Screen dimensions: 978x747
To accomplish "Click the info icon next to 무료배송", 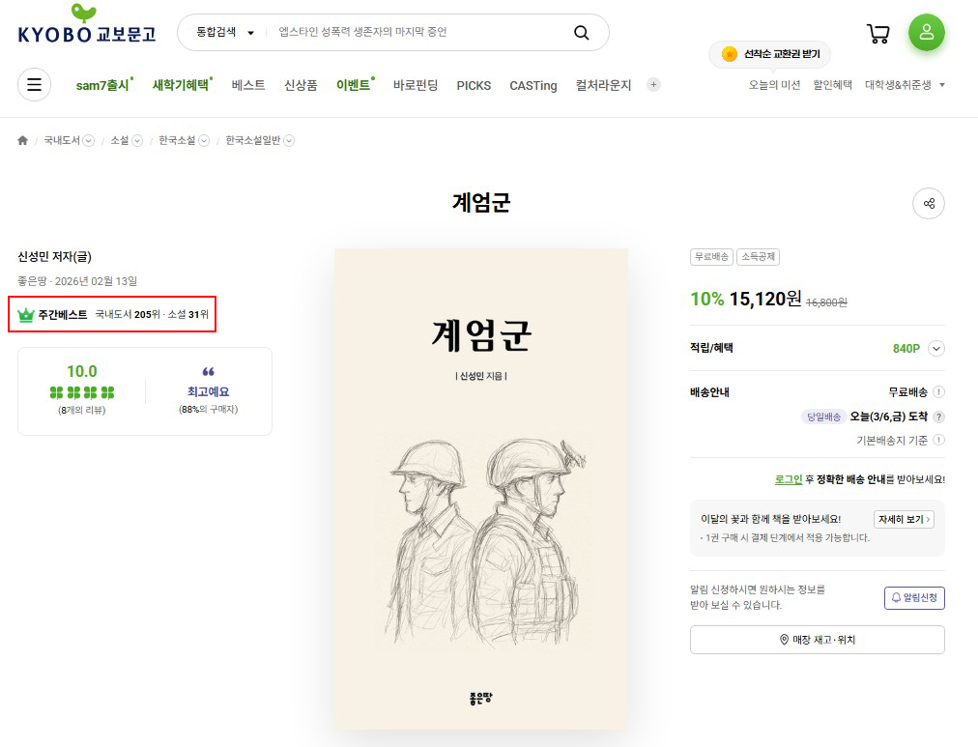I will tap(938, 392).
